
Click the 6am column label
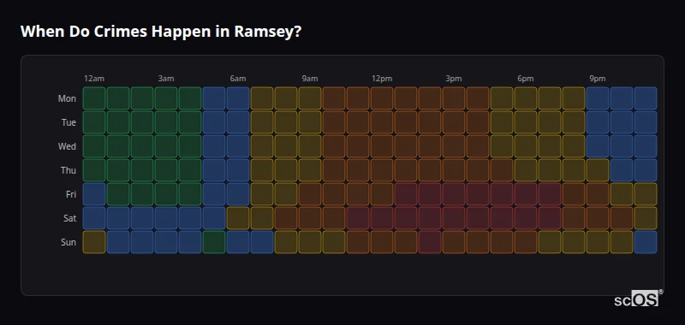(x=238, y=79)
